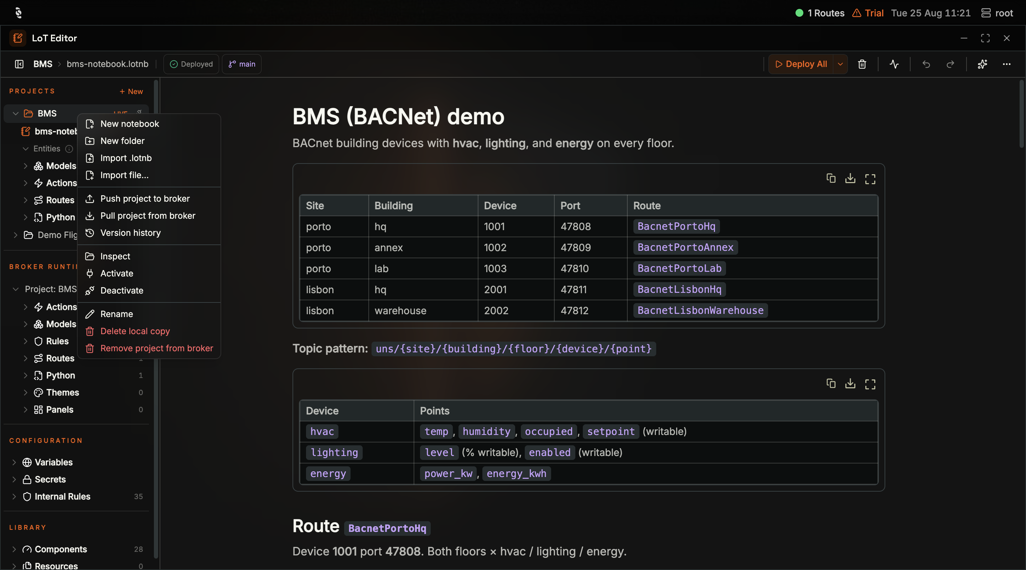The width and height of the screenshot is (1026, 570).
Task: Open the bms-notebook file in tree
Action: click(49, 131)
